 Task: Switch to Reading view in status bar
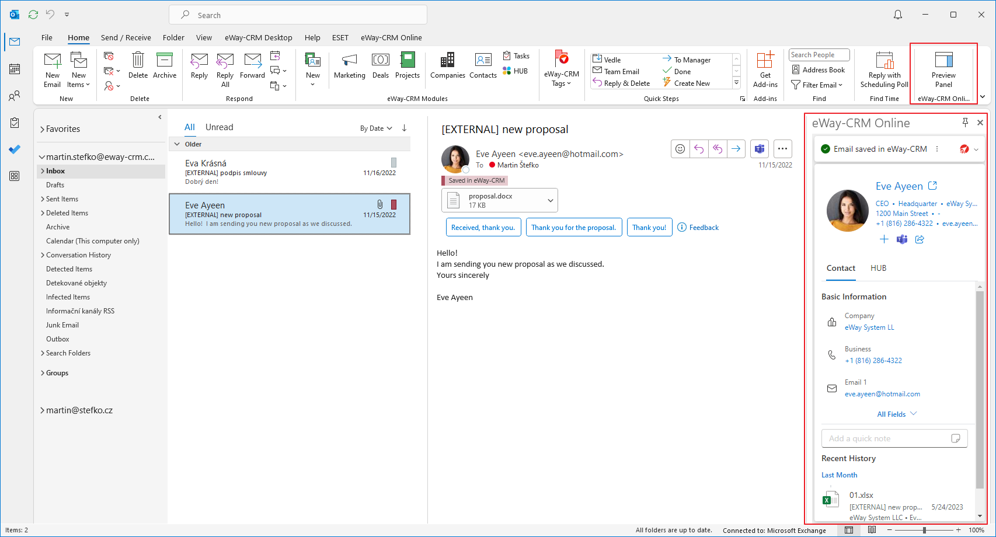(872, 530)
